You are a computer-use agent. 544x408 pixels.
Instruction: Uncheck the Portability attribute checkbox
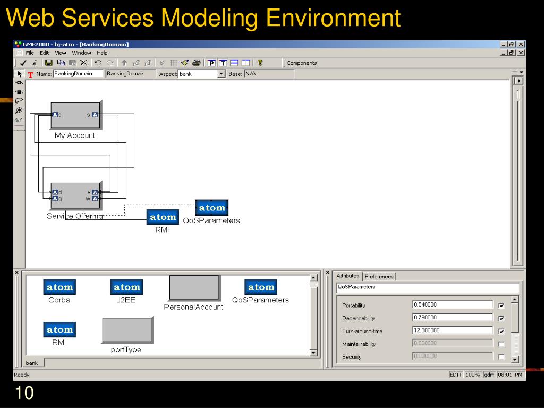coord(501,305)
